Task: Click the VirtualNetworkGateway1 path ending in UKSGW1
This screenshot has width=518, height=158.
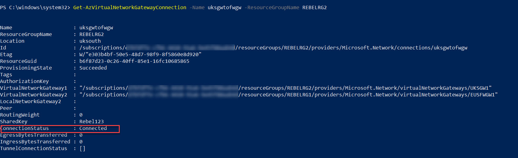Action: click(365, 88)
